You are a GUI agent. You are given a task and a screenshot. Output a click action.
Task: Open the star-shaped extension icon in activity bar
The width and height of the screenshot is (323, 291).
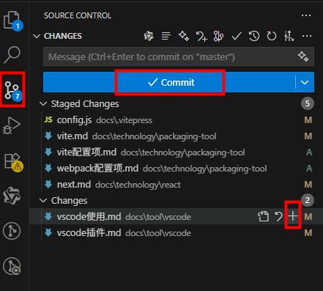(12, 196)
